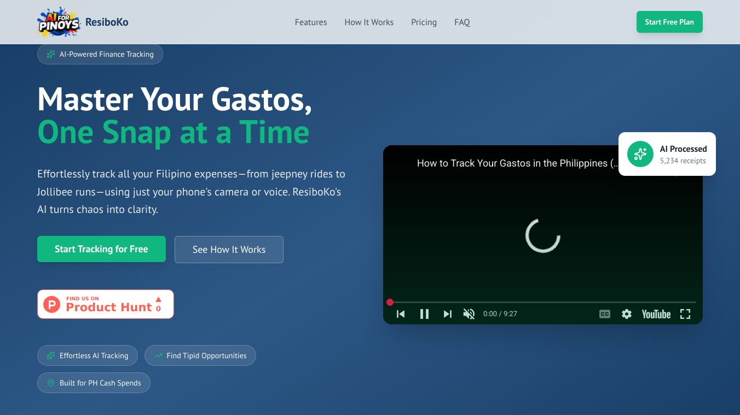Open the Product Hunt badge
740x415 pixels.
pos(106,304)
